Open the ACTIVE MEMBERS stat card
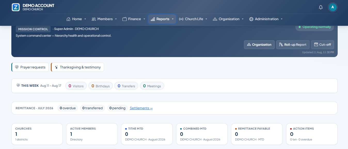Viewport: 348px width, 149px height. 92,134
